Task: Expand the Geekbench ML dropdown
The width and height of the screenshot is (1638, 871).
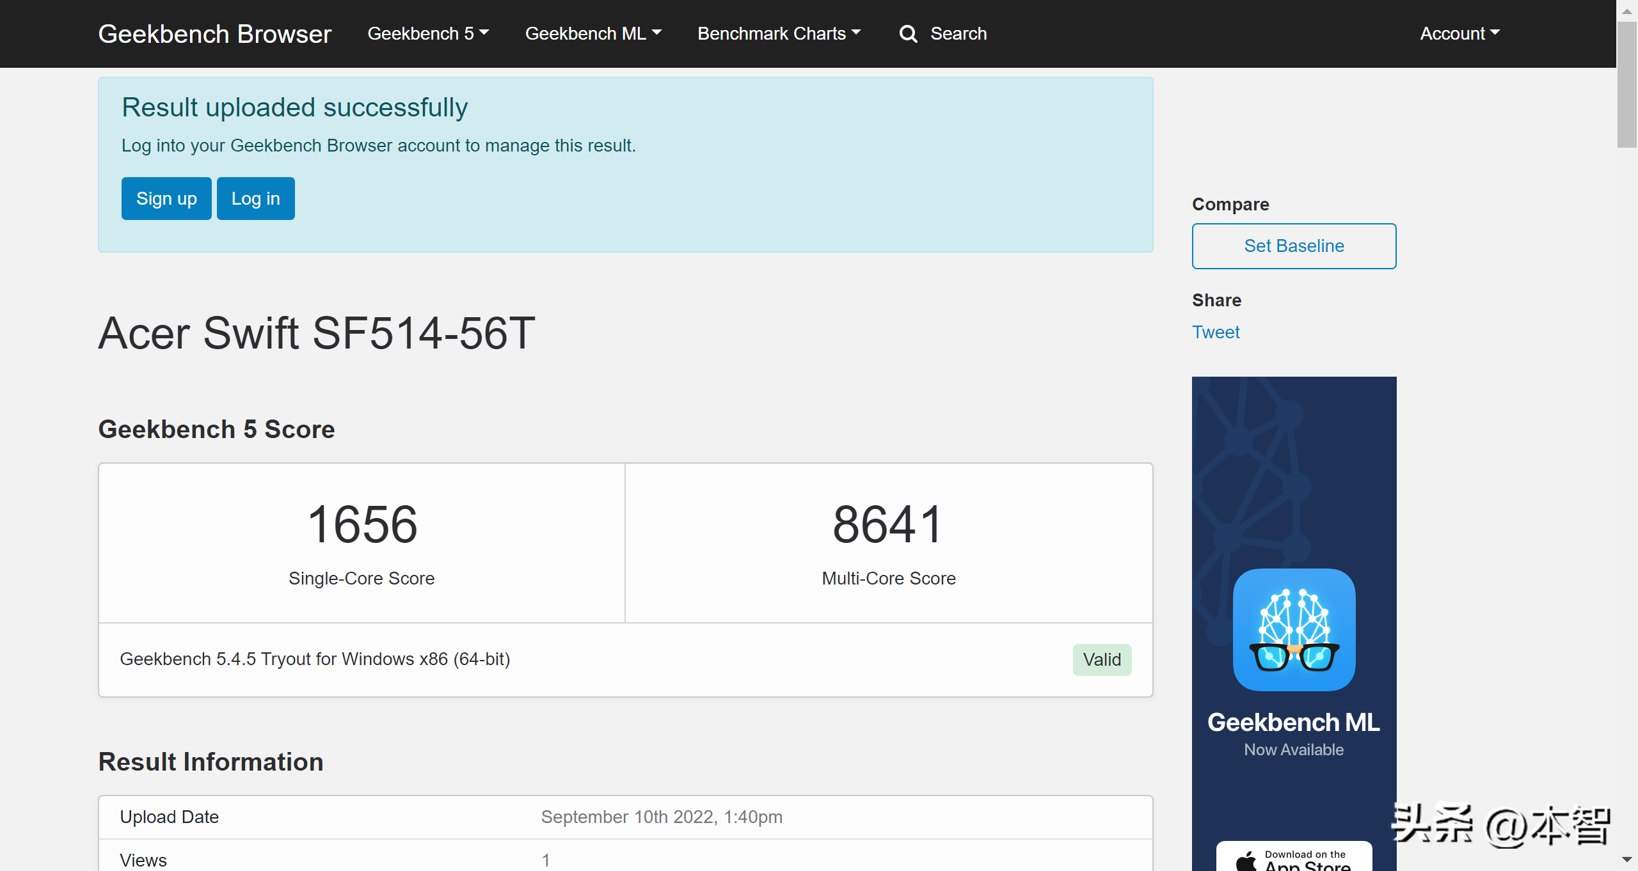Action: coord(593,33)
